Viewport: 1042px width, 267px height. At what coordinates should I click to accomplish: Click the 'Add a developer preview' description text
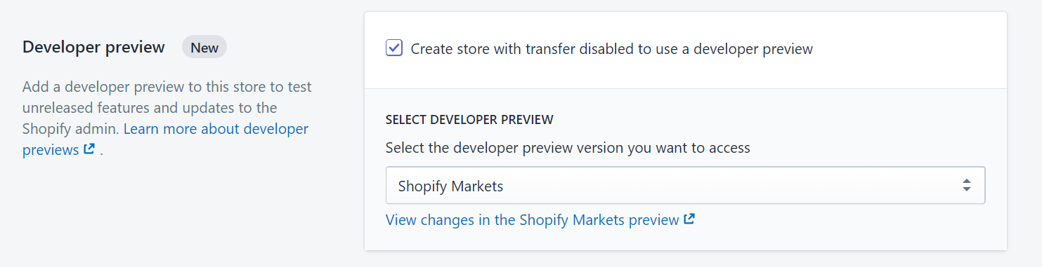94,87
